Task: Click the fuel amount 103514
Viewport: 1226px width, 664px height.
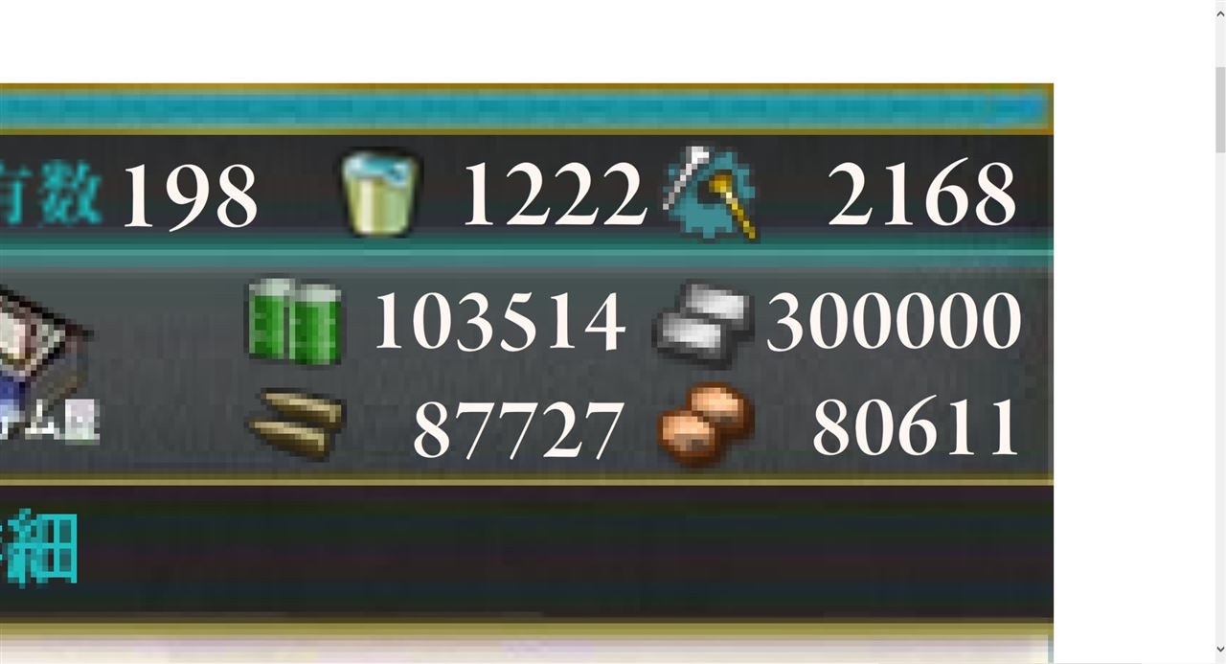Action: [499, 323]
